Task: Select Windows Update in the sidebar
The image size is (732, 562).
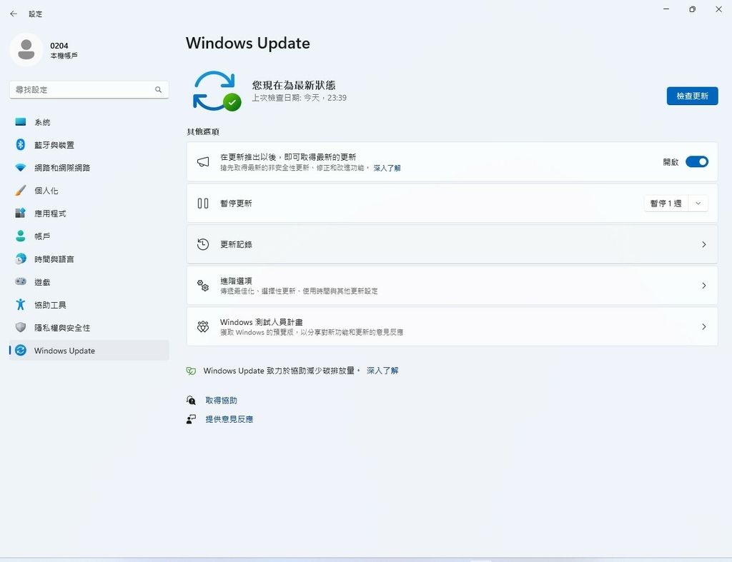Action: (x=89, y=350)
